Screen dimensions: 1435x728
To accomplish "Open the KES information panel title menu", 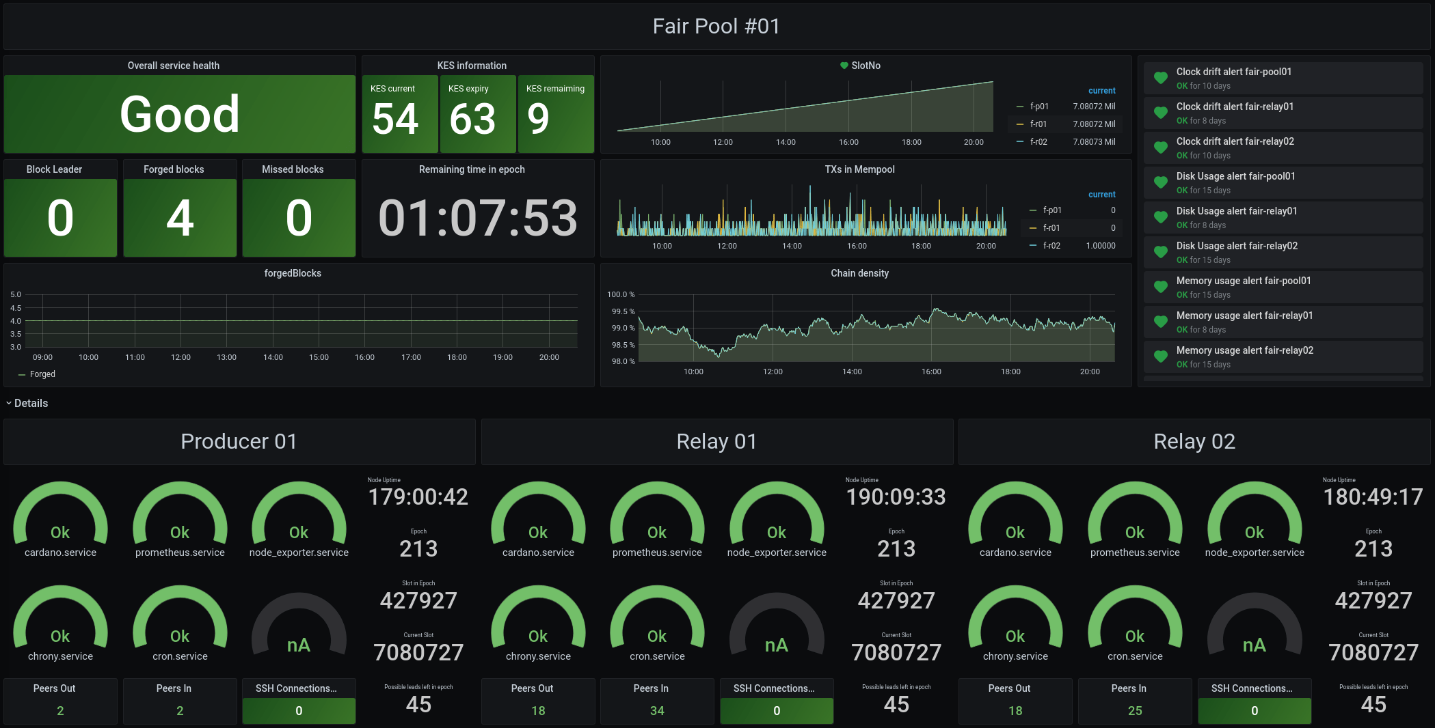I will tap(472, 66).
